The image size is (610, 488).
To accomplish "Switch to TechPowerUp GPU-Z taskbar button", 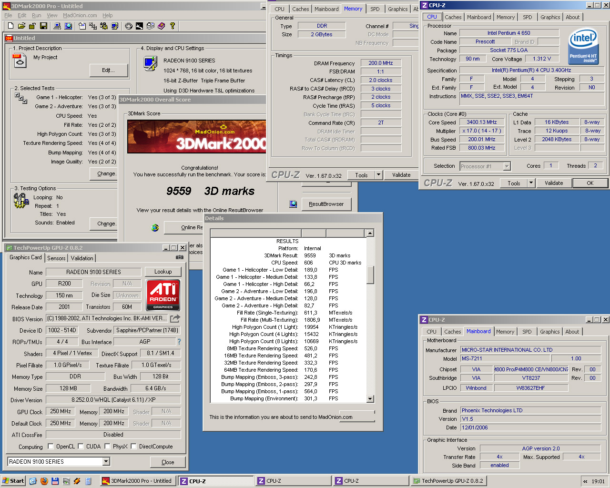I will (x=448, y=481).
